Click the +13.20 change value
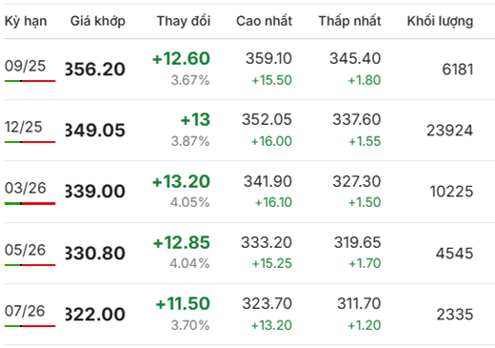The width and height of the screenshot is (495, 348). 181,181
